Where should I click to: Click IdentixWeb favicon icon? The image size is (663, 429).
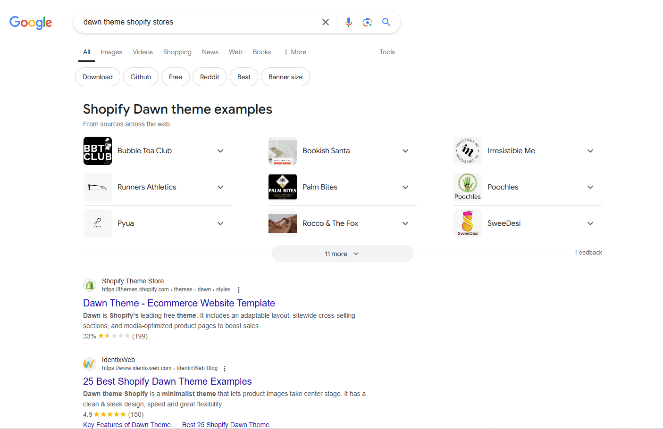click(90, 364)
